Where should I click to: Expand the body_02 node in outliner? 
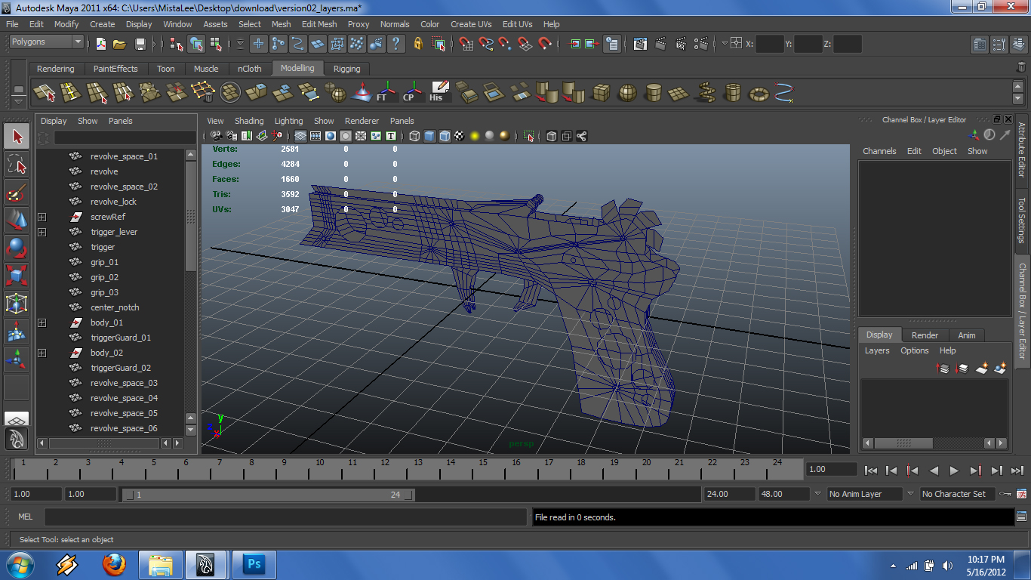pos(42,353)
